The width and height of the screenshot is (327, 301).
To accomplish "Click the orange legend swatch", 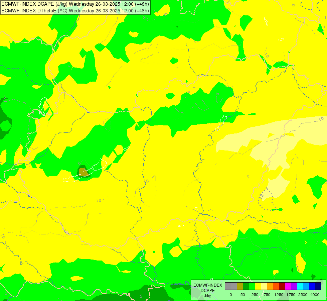I will 270,286.
